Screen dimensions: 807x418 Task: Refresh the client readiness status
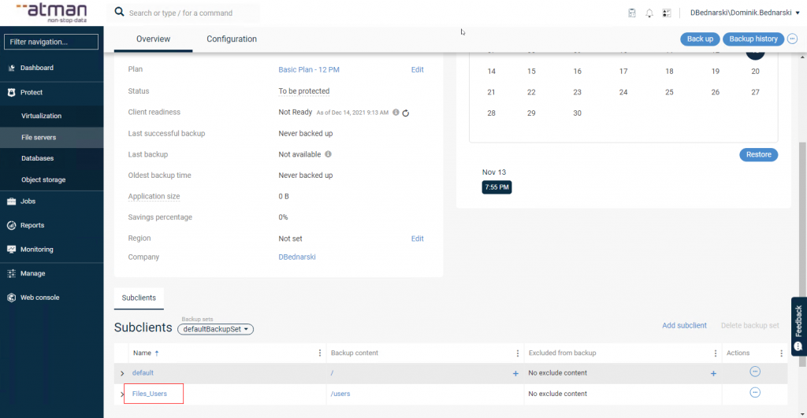point(406,113)
